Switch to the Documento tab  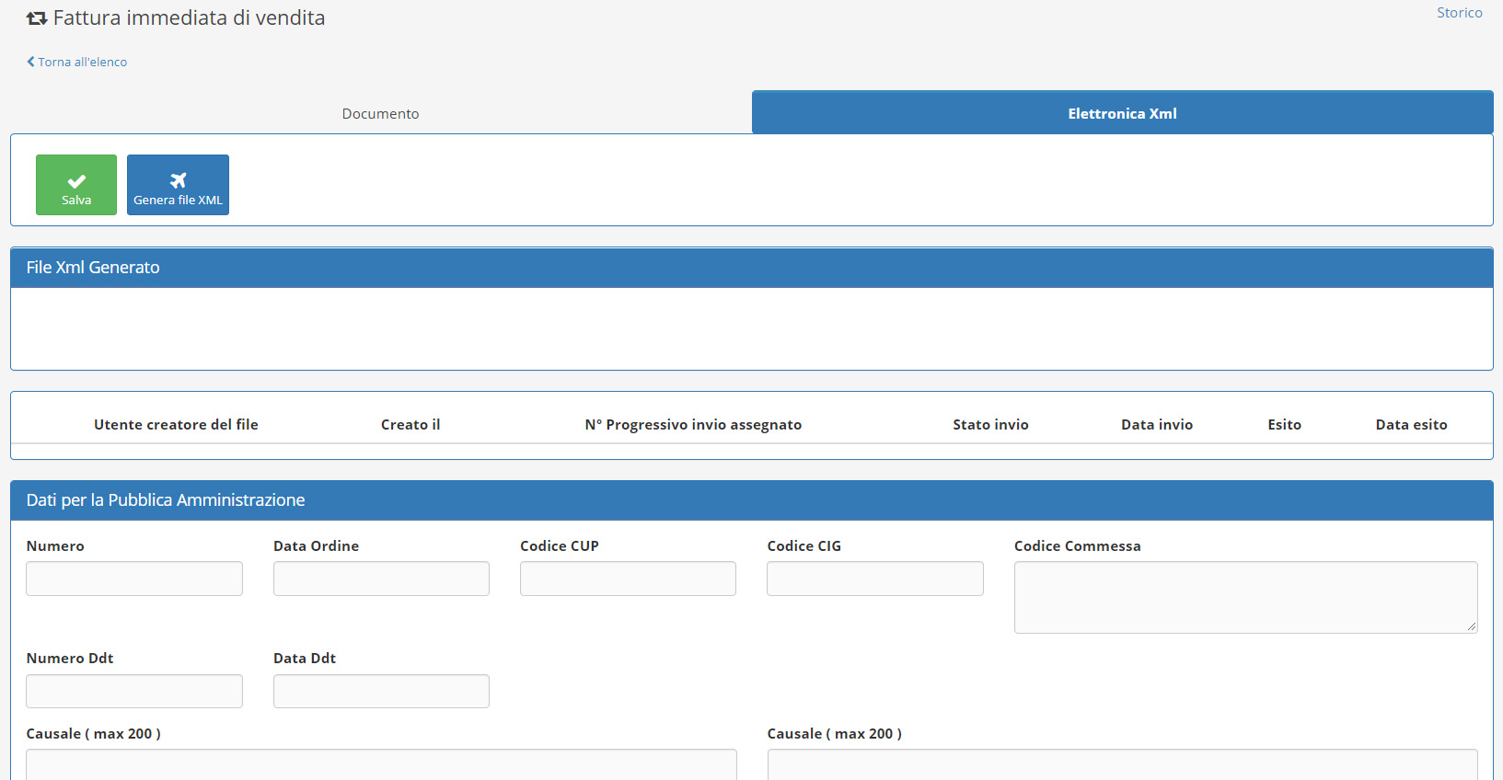(380, 113)
